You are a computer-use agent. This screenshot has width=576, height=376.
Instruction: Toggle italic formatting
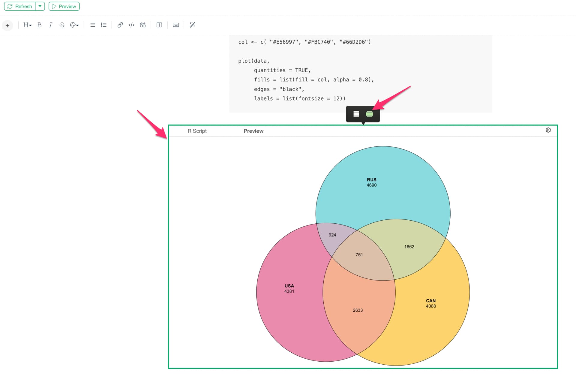[x=51, y=25]
